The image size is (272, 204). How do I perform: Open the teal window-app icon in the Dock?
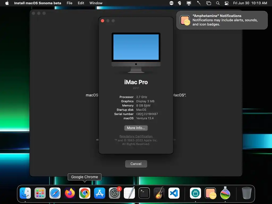pyautogui.click(x=195, y=193)
